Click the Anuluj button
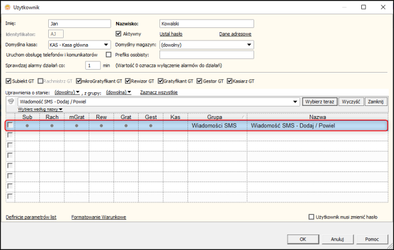Viewport: 394px width, 250px height. pyautogui.click(x=337, y=239)
